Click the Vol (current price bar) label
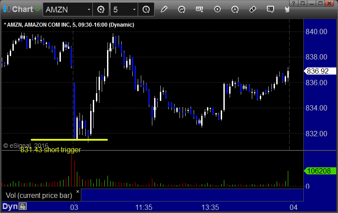 (x=39, y=195)
